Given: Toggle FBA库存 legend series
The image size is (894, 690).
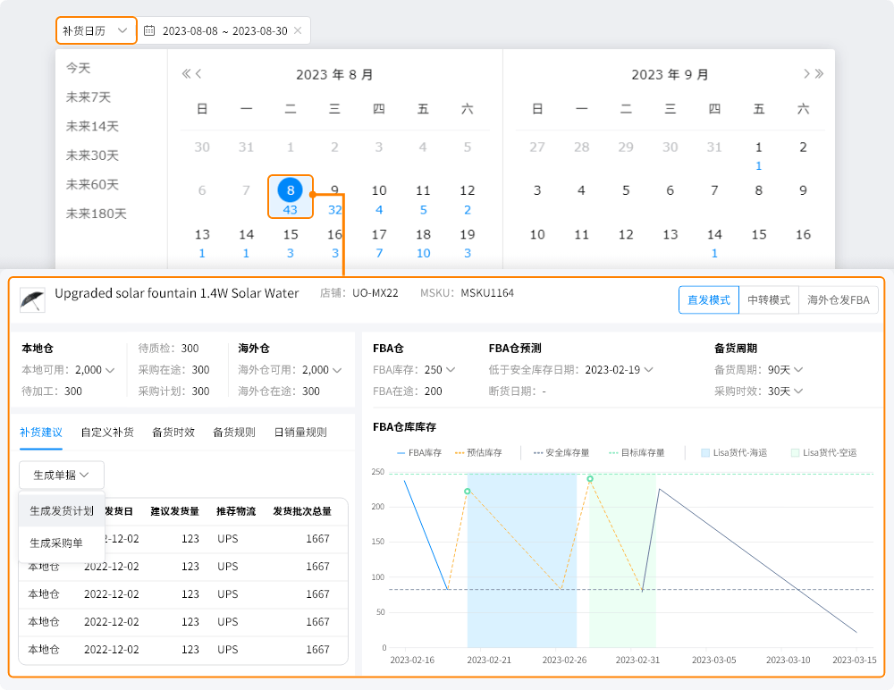Looking at the screenshot, I should coord(419,453).
